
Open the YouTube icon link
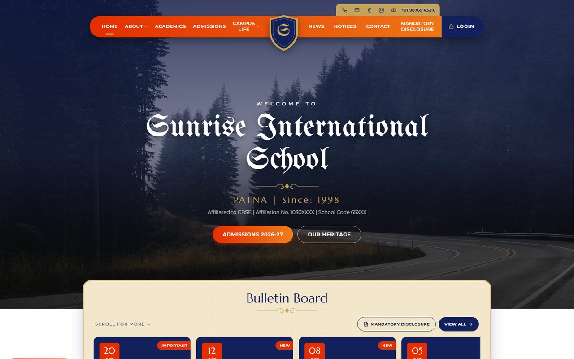(x=393, y=10)
